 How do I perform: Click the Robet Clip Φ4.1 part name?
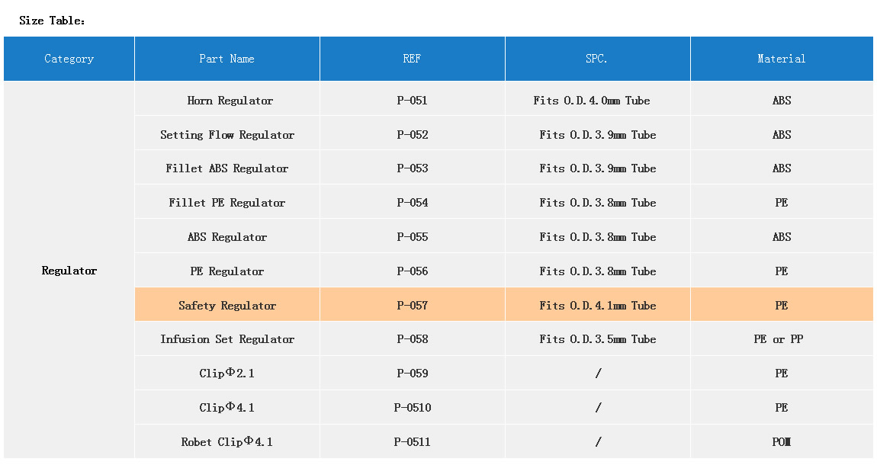226,442
